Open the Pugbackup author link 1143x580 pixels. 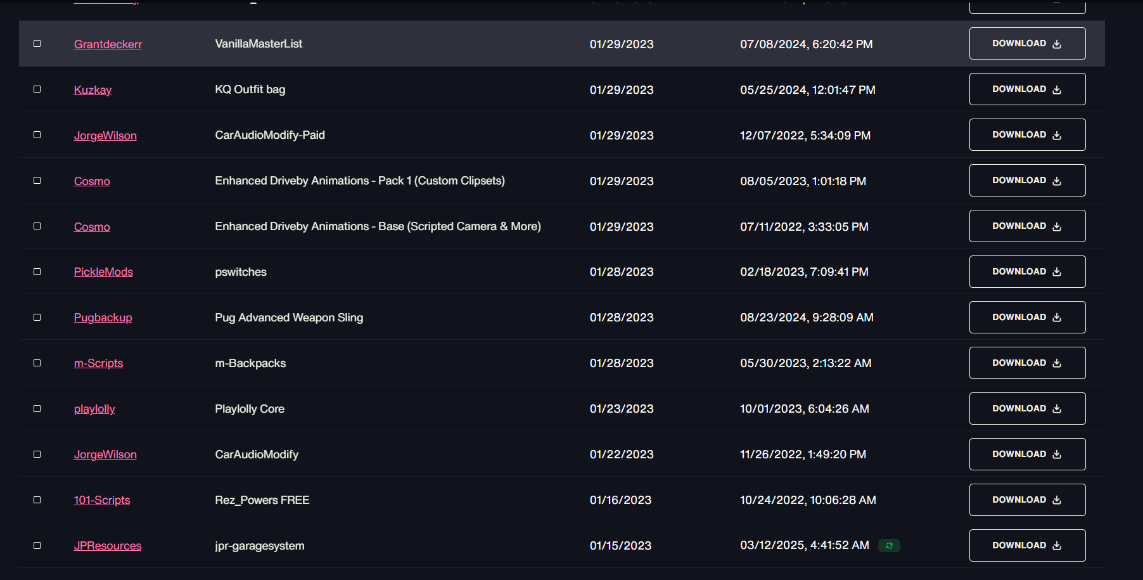(103, 318)
